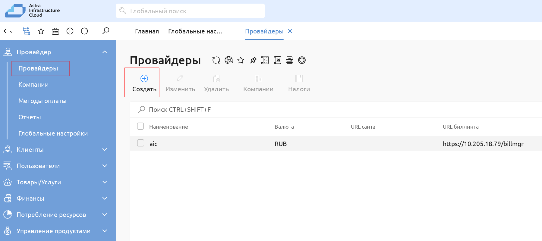Export the table with the Excel icon

pyautogui.click(x=277, y=60)
